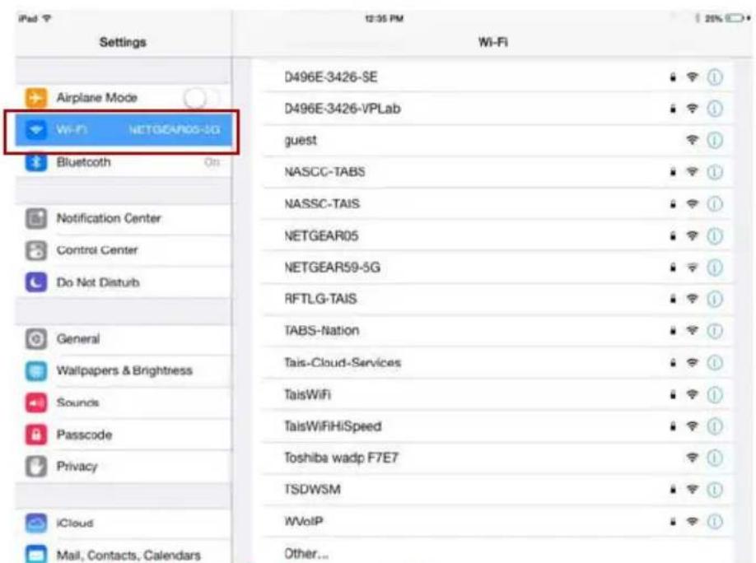This screenshot has width=756, height=563.
Task: Tap the battery indicator in status bar
Action: click(735, 18)
